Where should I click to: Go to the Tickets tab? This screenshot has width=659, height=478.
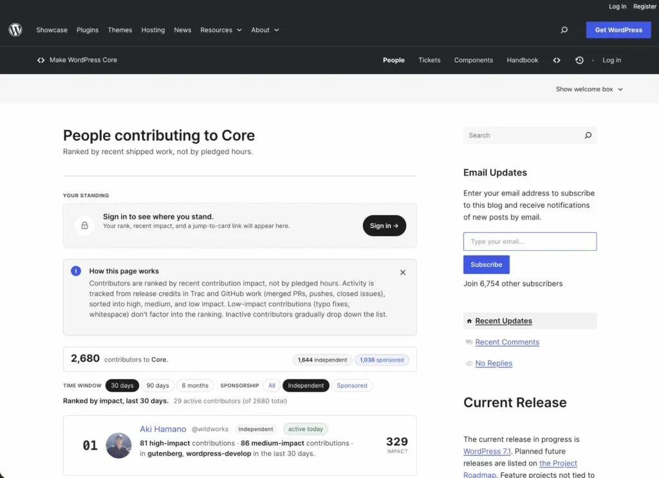click(x=429, y=60)
